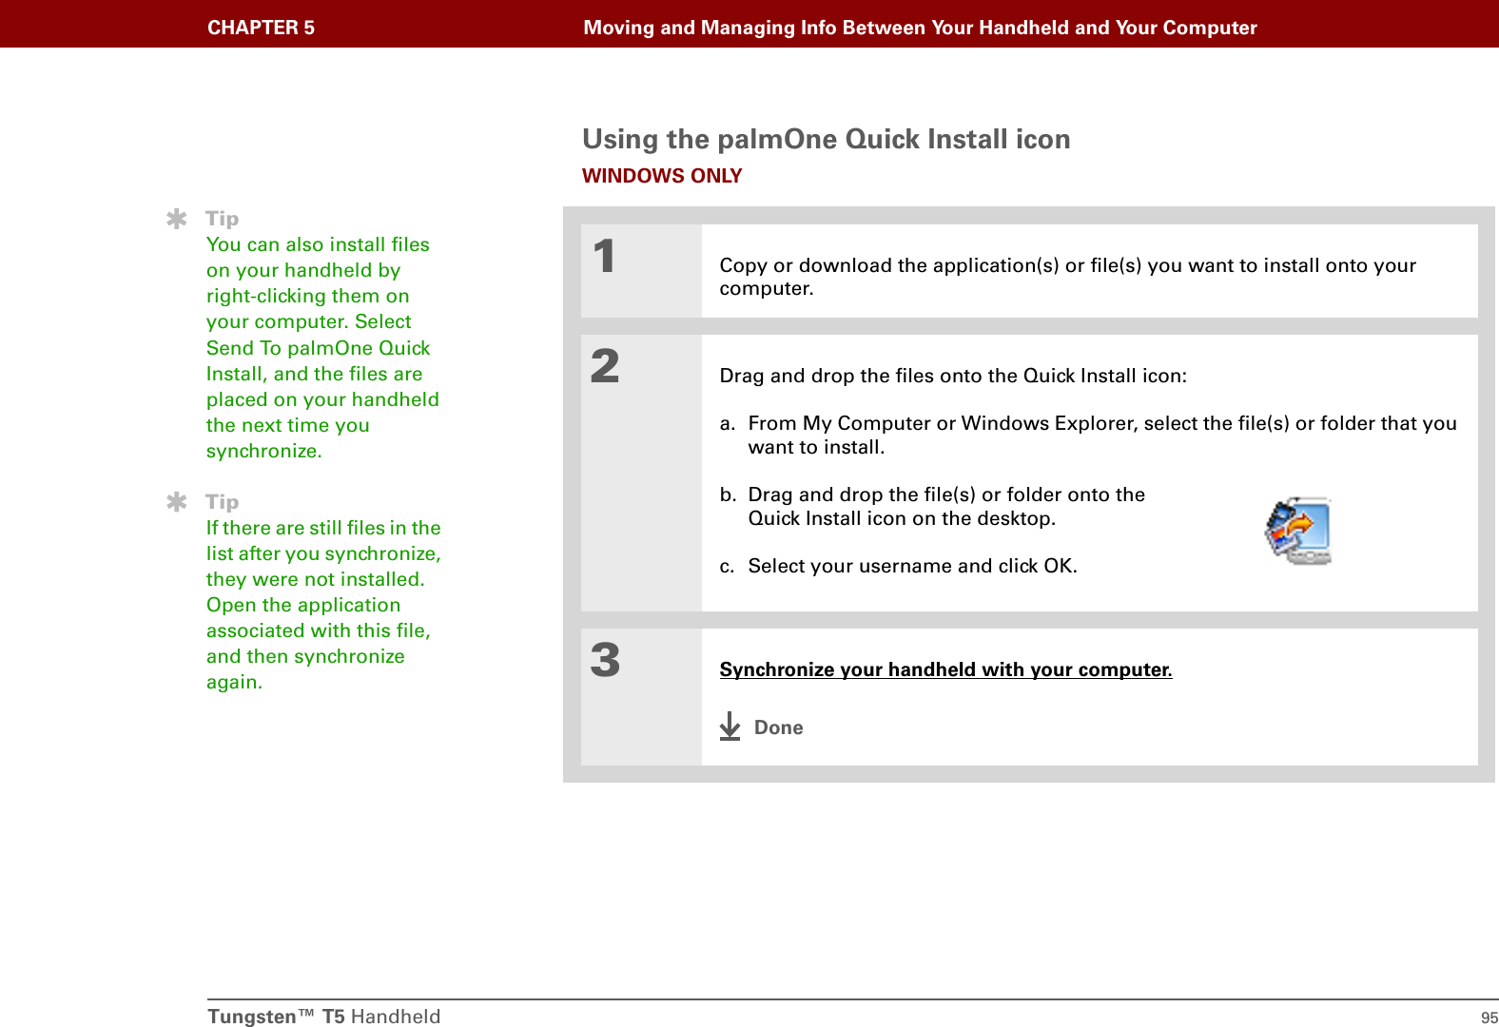Click the Done arrow icon

730,727
